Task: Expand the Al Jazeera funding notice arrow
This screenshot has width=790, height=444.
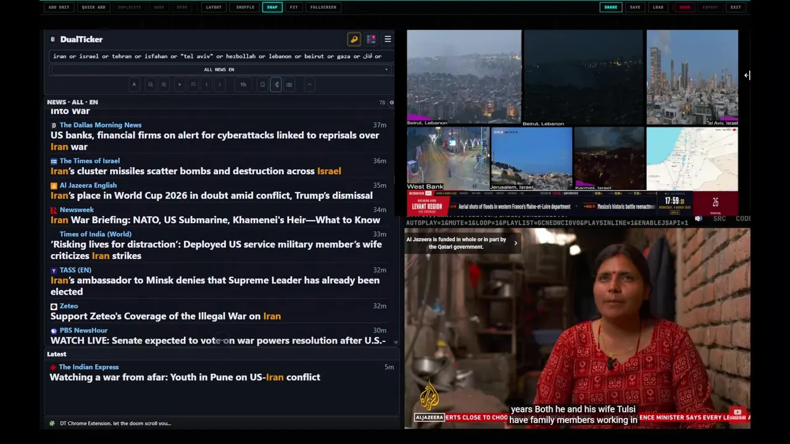Action: (x=515, y=243)
